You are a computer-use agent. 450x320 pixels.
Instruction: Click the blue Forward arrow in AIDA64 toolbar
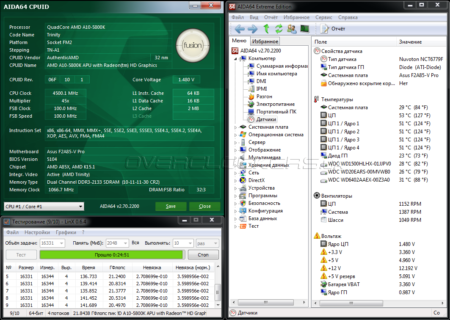pyautogui.click(x=252, y=29)
